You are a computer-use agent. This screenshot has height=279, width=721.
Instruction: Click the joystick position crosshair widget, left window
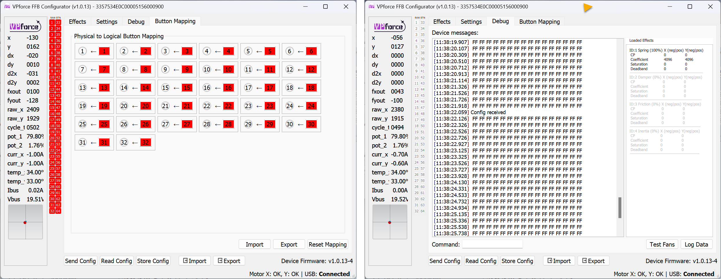pyautogui.click(x=25, y=222)
